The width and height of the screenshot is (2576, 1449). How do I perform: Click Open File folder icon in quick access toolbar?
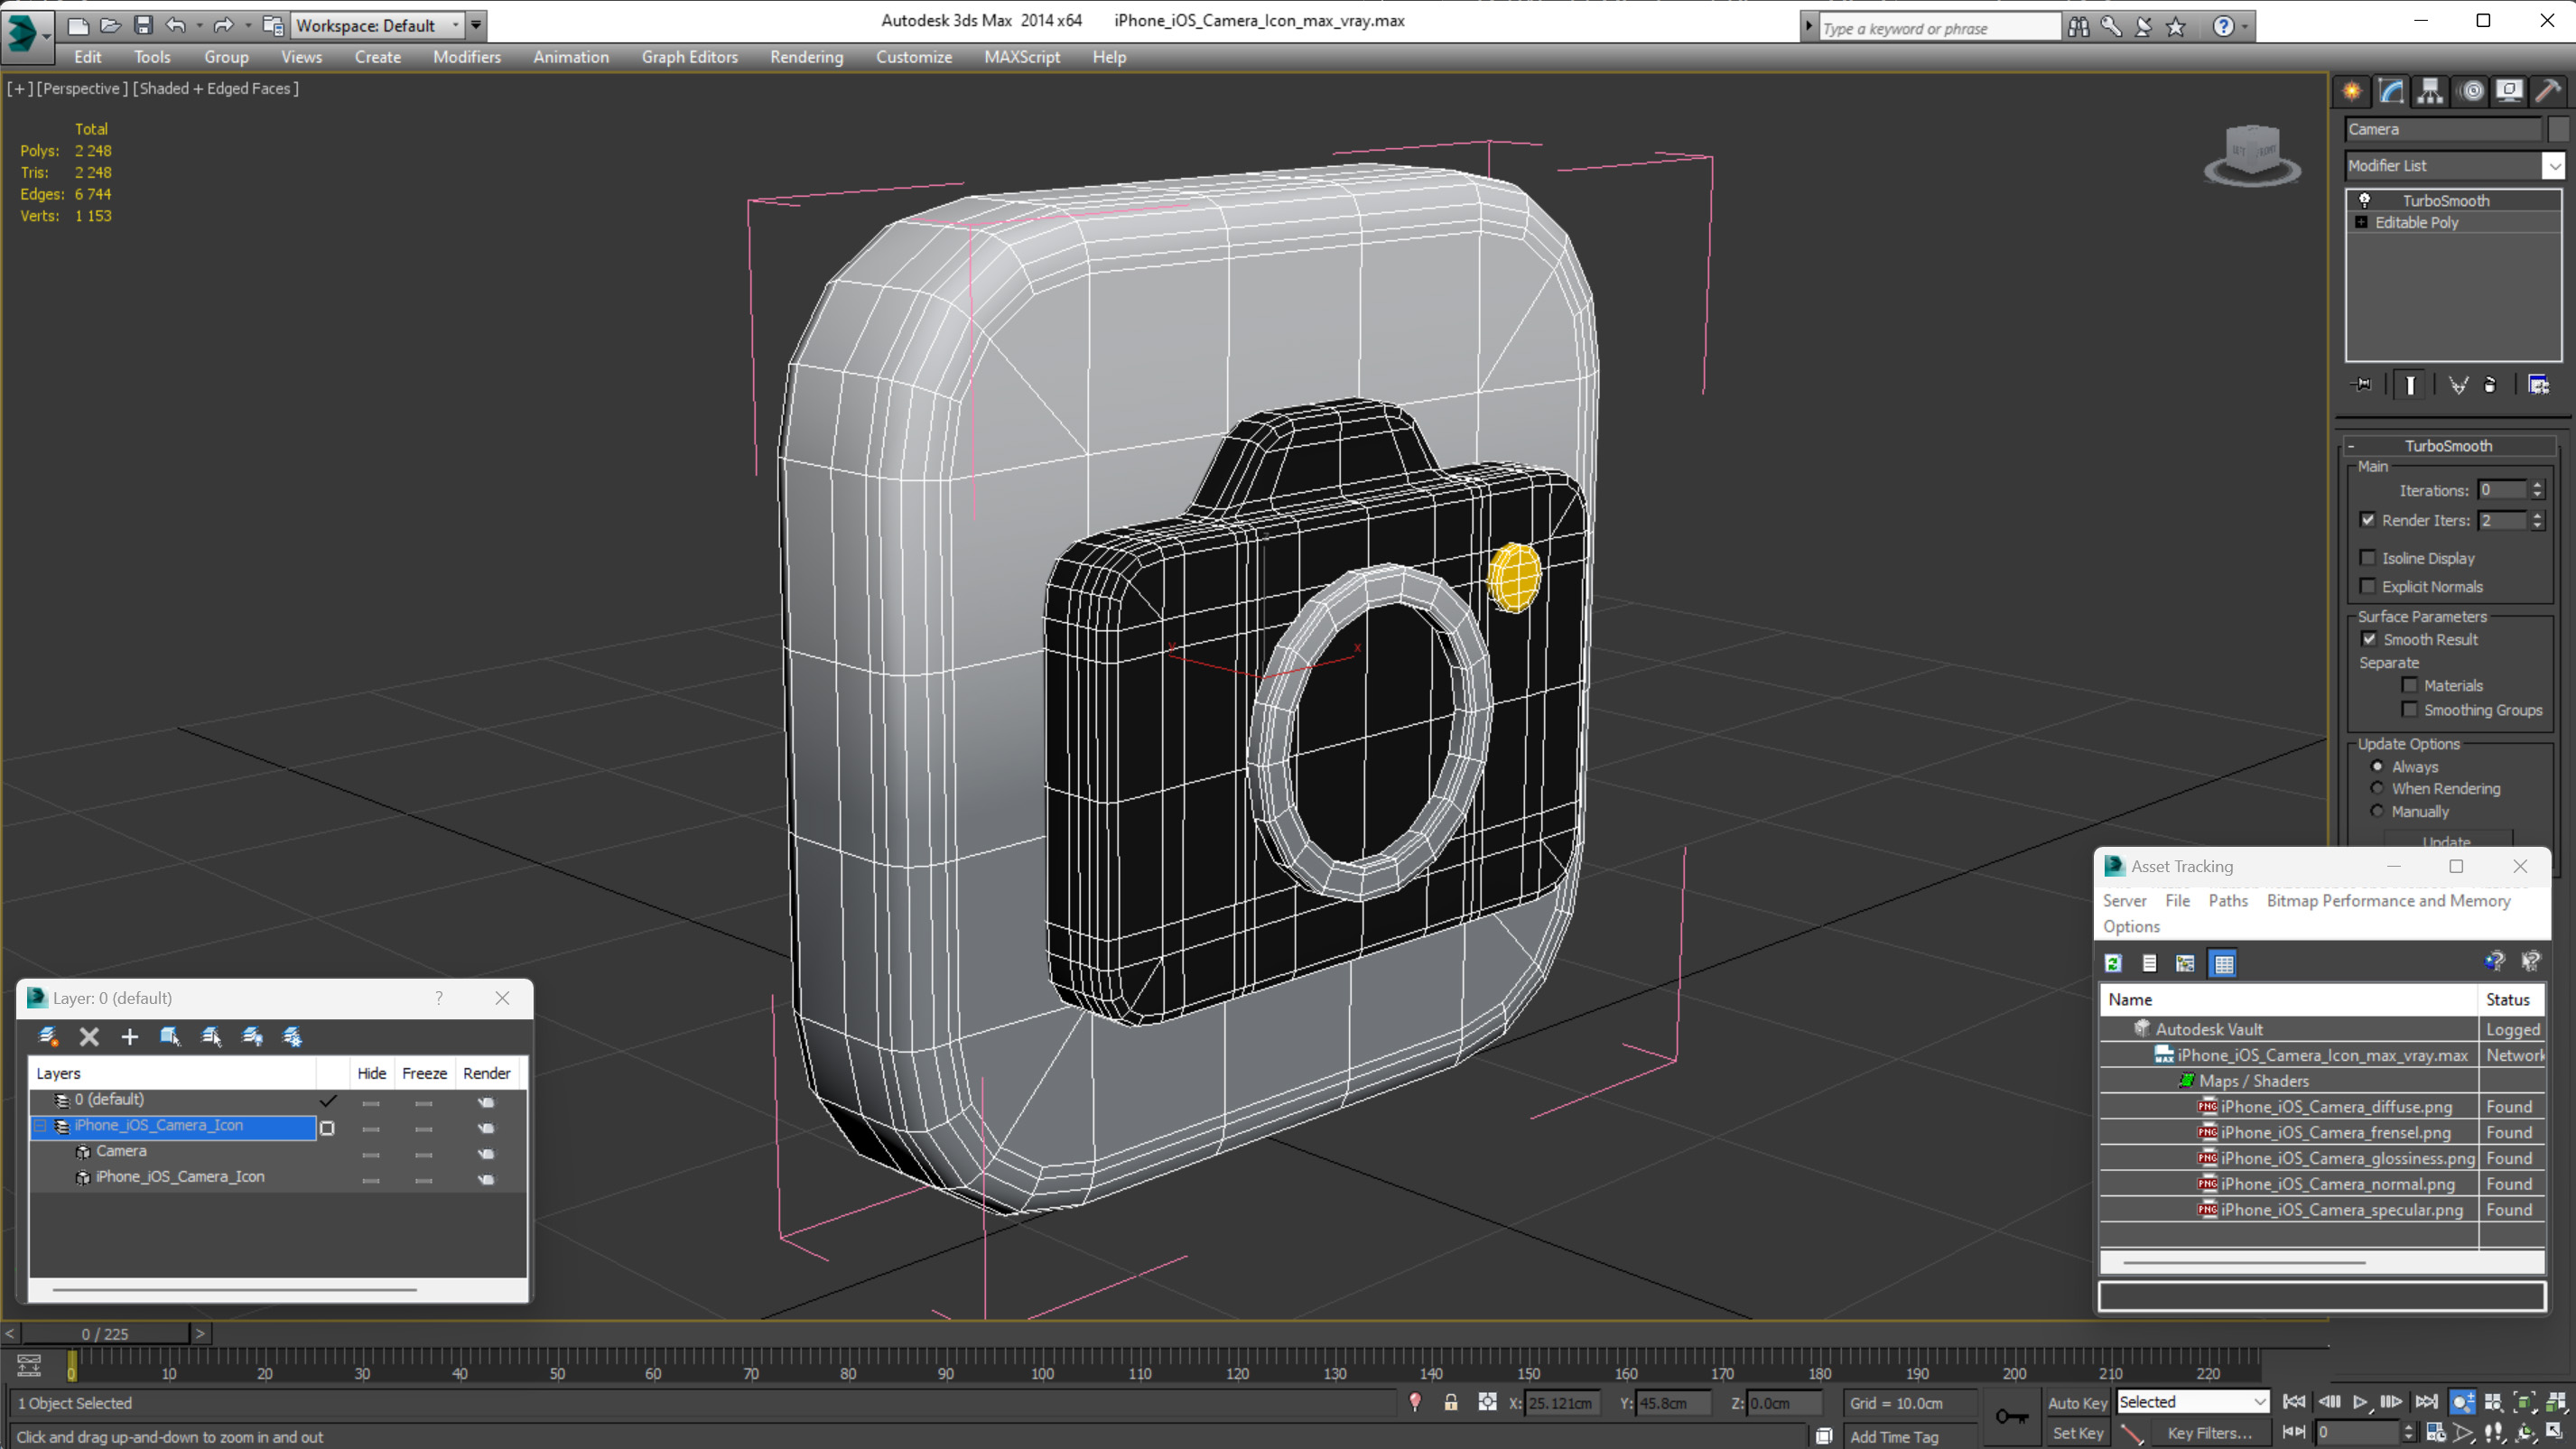click(x=110, y=25)
